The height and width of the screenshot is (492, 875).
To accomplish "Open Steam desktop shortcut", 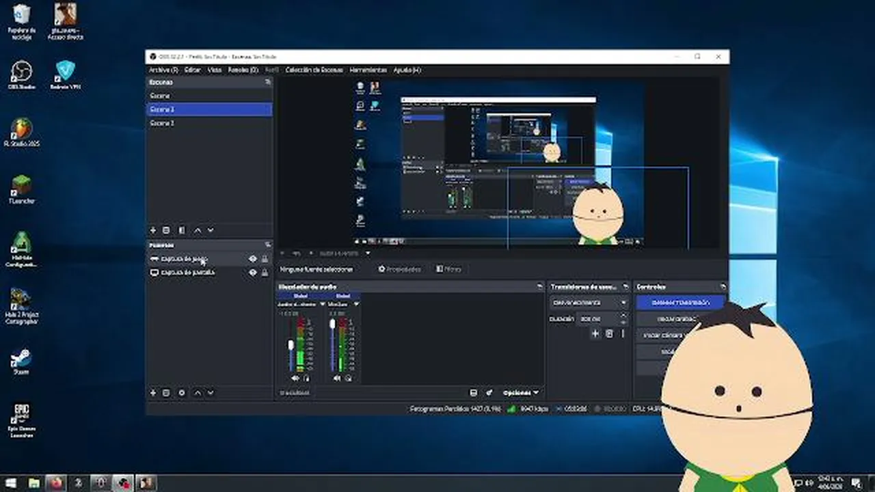I will 22,361.
